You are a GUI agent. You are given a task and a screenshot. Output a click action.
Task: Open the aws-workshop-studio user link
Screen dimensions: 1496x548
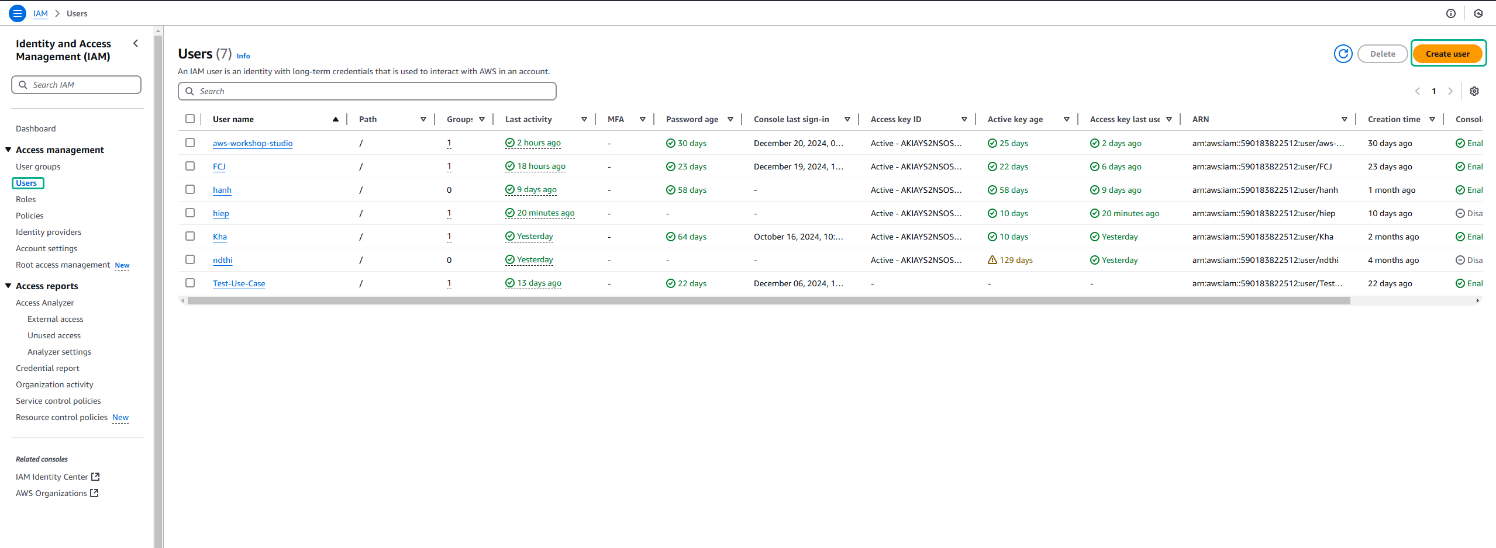click(253, 143)
